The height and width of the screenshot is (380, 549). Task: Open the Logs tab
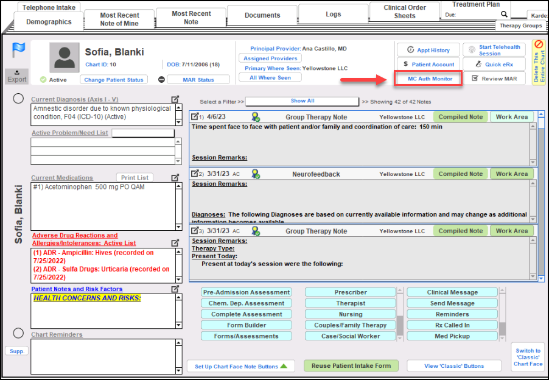click(333, 15)
